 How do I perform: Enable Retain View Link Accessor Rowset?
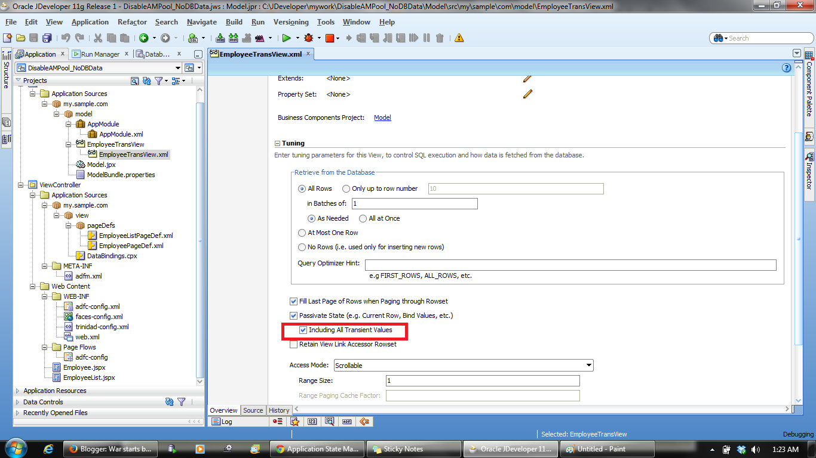tap(293, 344)
